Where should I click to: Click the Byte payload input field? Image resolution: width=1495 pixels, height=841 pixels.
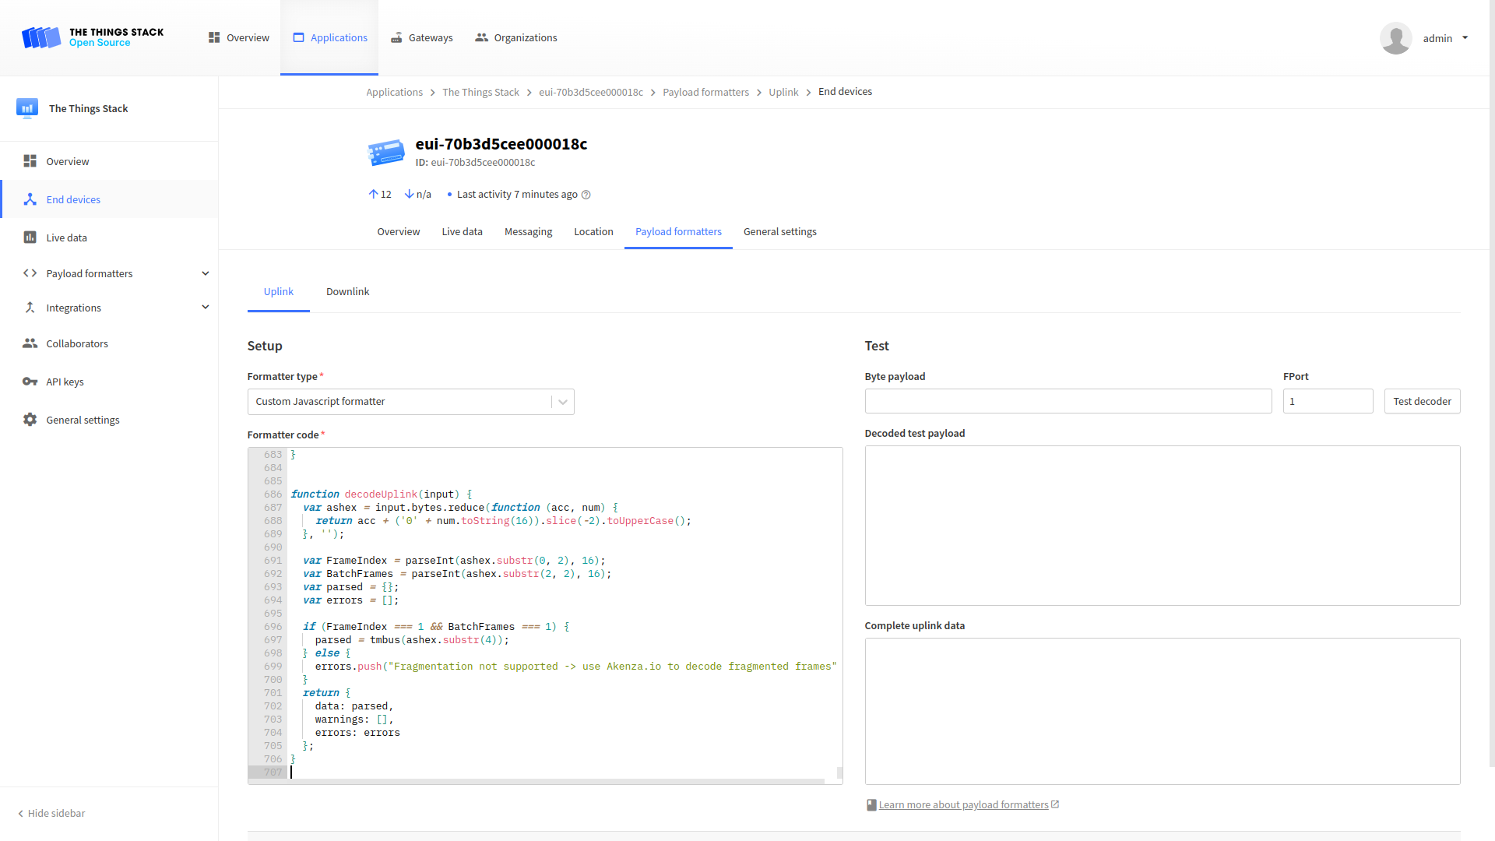1068,401
